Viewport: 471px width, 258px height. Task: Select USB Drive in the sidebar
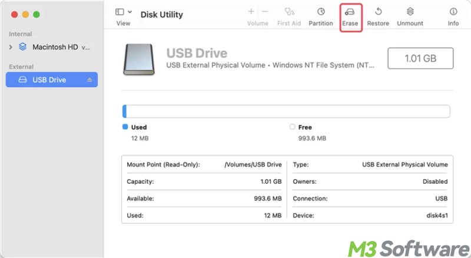tap(52, 80)
